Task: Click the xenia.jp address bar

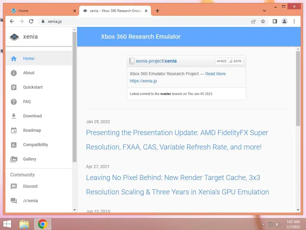Action: pos(144,21)
